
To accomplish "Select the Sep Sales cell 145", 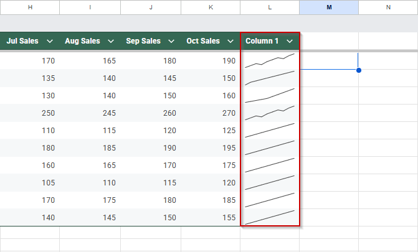I will (151, 78).
